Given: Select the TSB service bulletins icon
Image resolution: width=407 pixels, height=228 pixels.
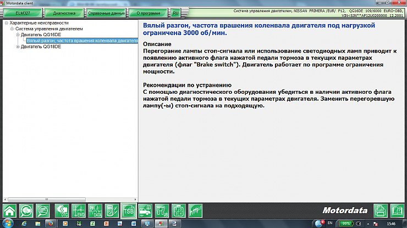Looking at the screenshot, I should tap(129, 211).
